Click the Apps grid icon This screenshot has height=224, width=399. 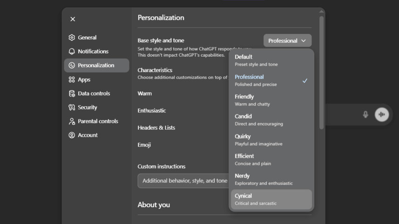[x=72, y=80]
